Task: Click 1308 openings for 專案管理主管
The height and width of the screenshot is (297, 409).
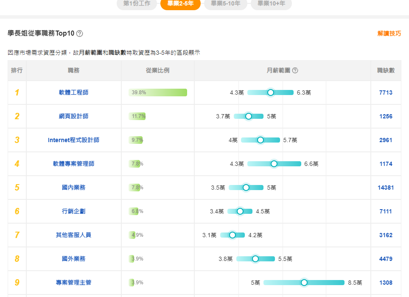Action: coord(386,283)
